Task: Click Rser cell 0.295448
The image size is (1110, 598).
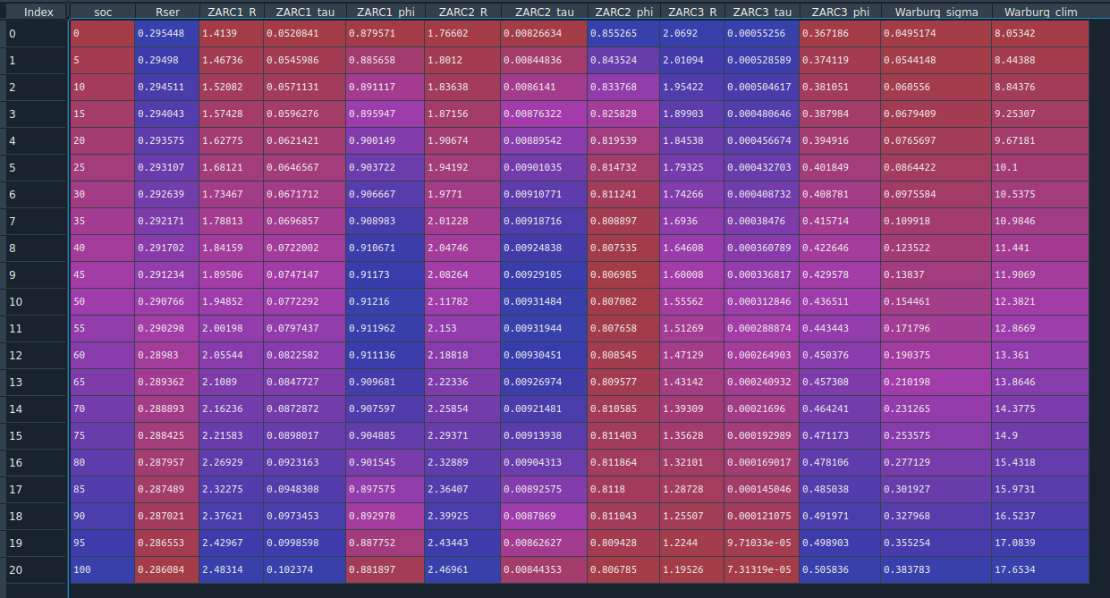Action: pos(167,34)
